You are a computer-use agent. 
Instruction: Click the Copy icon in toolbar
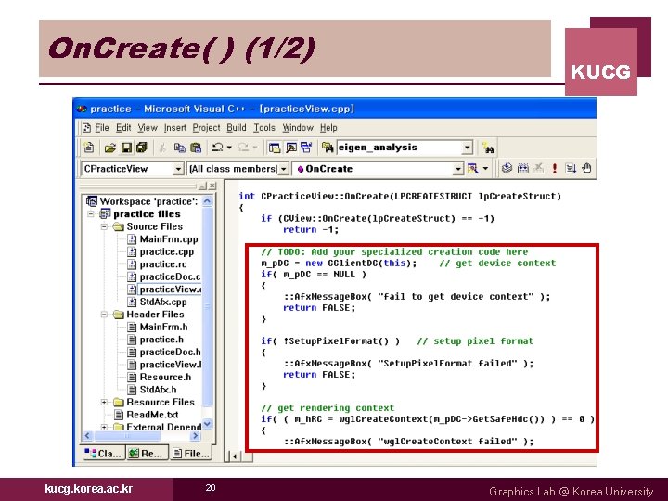pyautogui.click(x=180, y=148)
